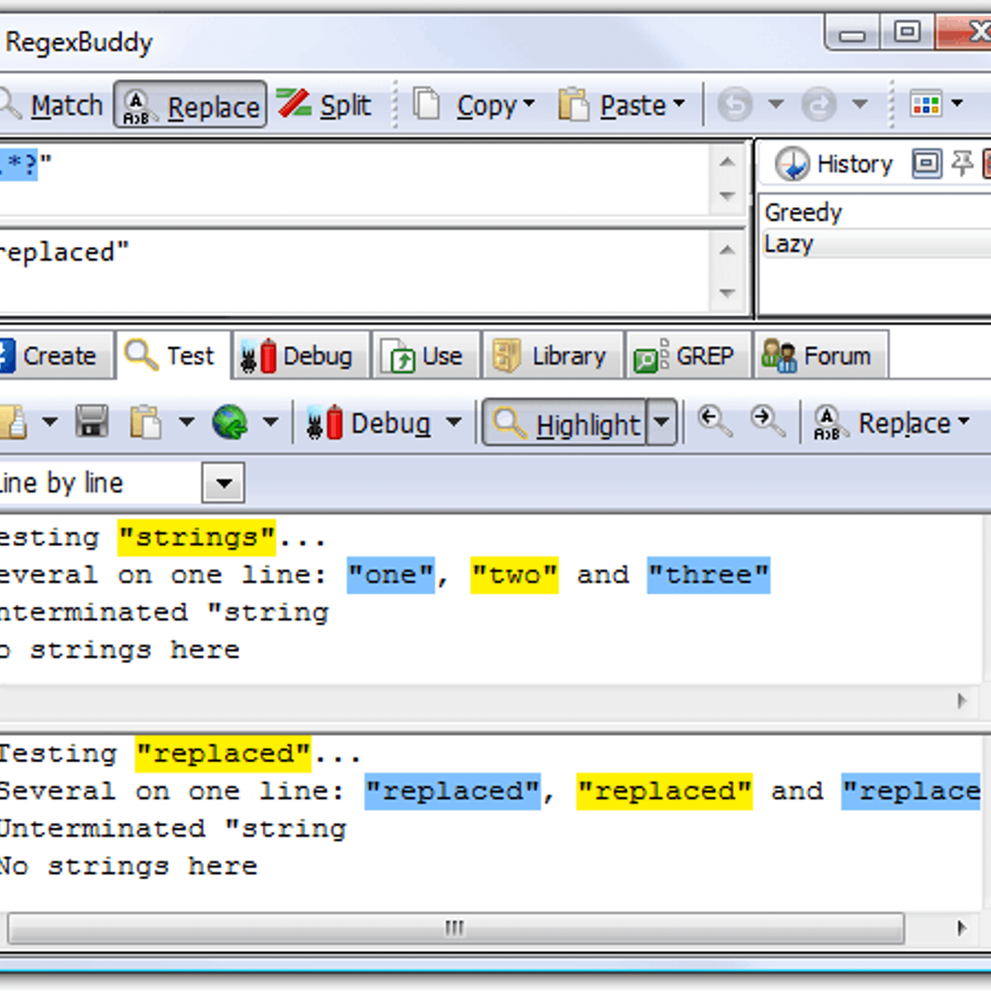Click the highlighted "one" match

click(x=391, y=575)
